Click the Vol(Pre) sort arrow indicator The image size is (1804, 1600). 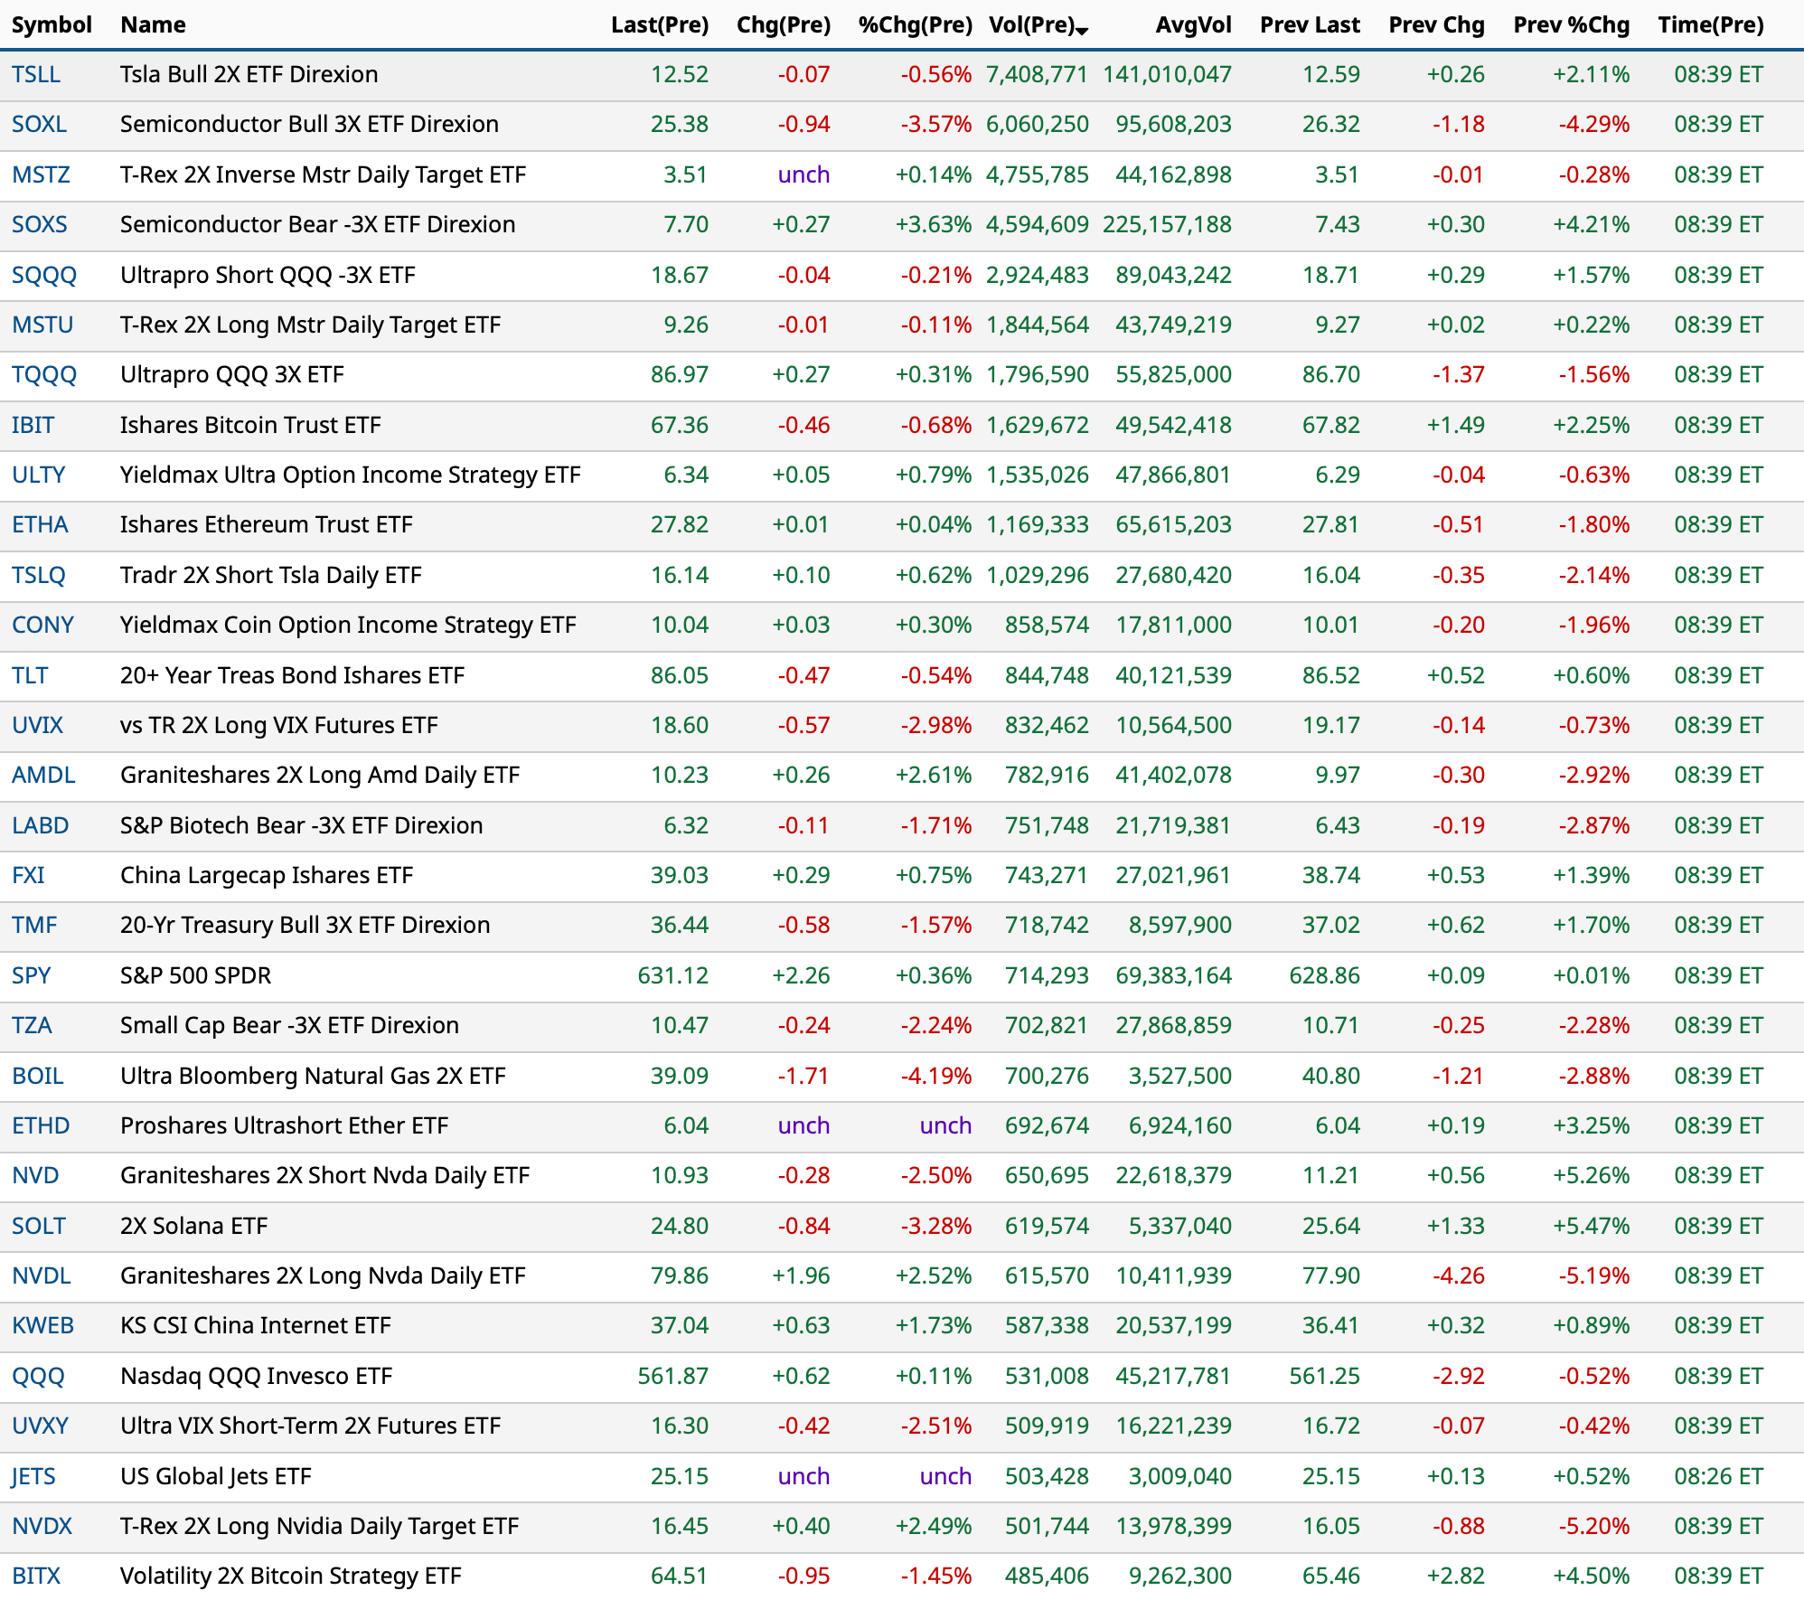[1082, 30]
